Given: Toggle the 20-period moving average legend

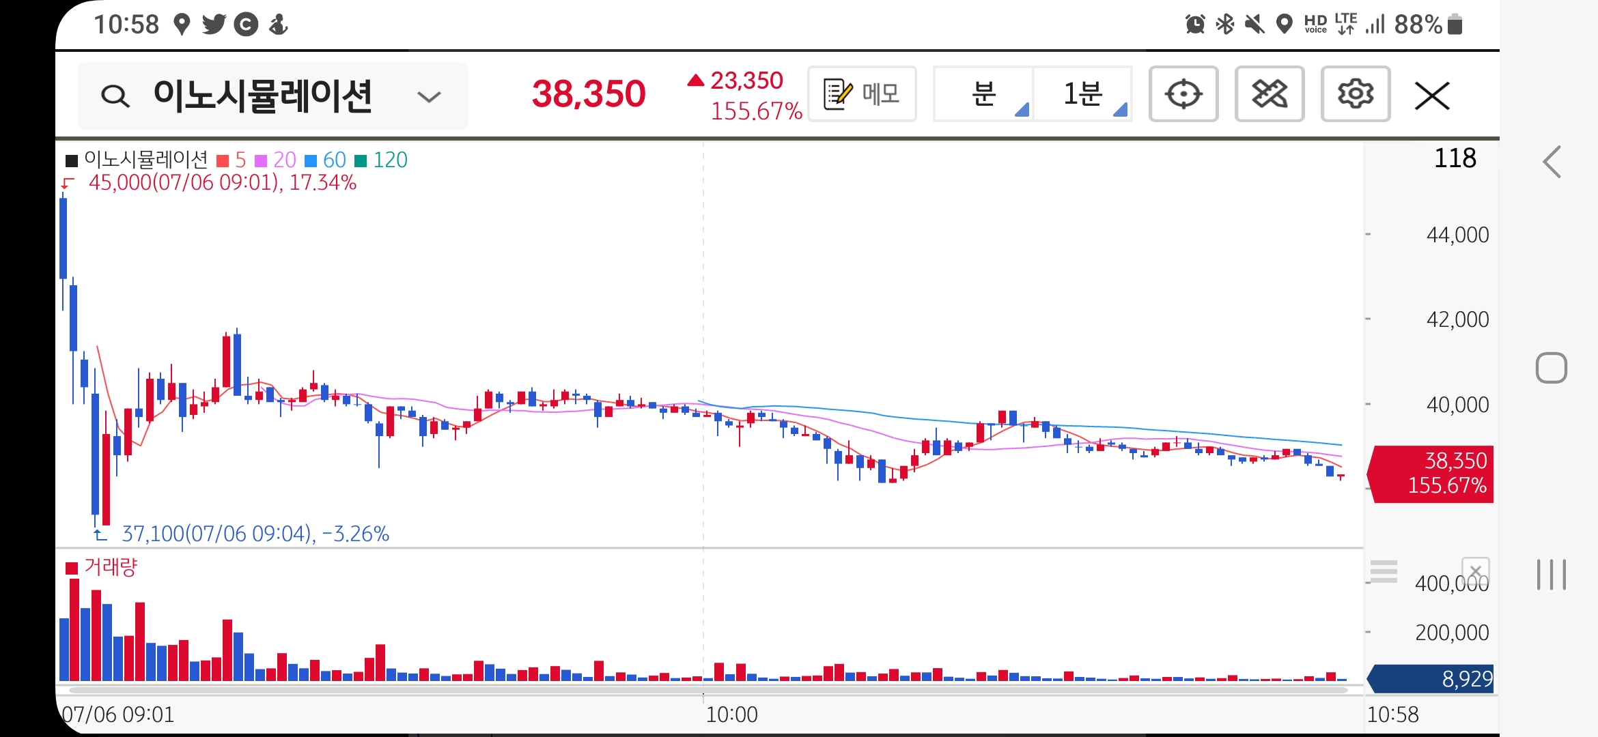Looking at the screenshot, I should coord(276,160).
